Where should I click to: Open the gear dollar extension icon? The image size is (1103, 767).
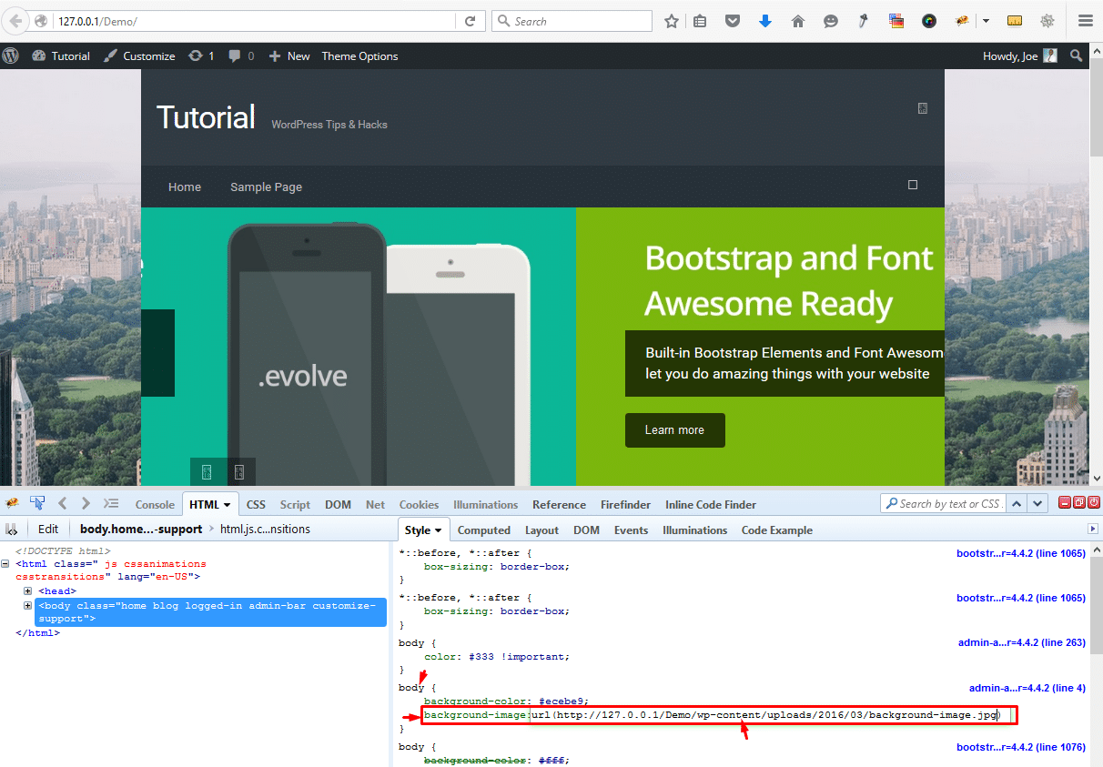click(1047, 21)
